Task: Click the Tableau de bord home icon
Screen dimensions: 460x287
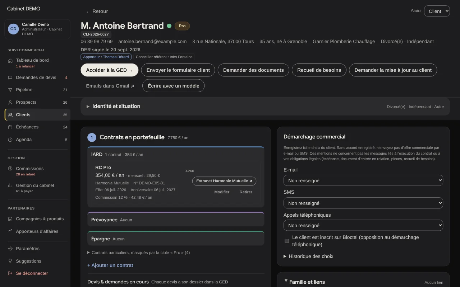Action: pos(10,61)
